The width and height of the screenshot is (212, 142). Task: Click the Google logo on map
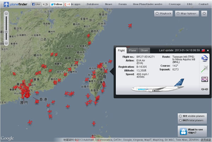(7, 138)
